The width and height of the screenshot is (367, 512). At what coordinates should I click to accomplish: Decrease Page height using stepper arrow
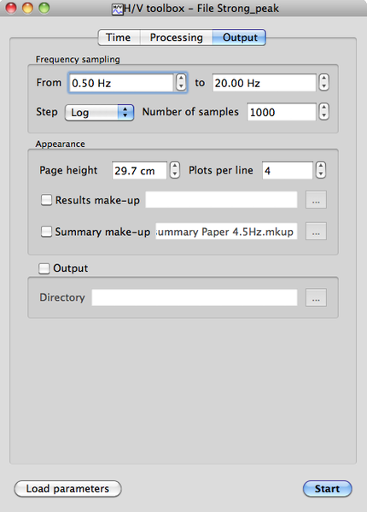tap(175, 174)
